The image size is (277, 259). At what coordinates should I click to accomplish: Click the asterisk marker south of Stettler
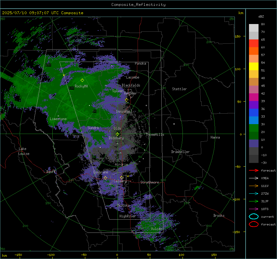(146, 106)
